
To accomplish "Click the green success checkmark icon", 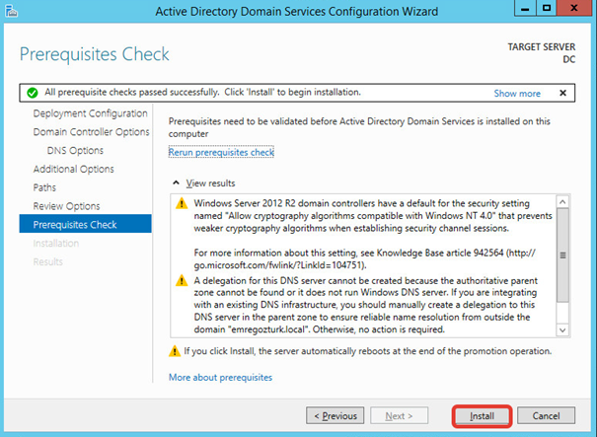I will (x=33, y=93).
